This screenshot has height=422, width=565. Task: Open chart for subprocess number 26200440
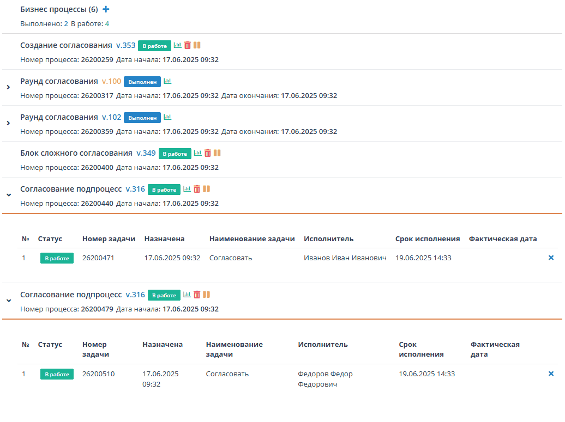click(187, 189)
